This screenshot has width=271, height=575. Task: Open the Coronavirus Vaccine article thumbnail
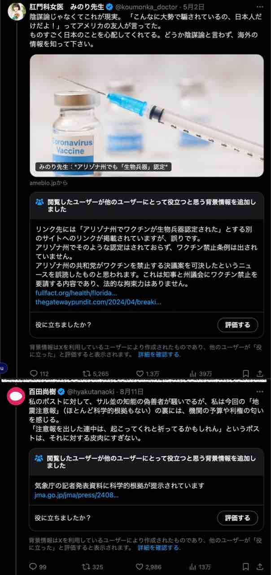[x=147, y=115]
